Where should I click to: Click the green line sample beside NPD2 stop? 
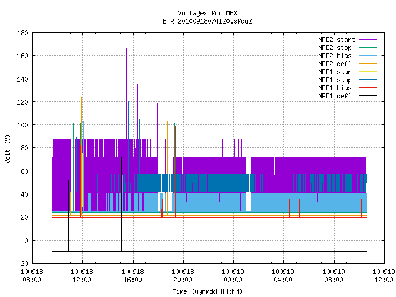click(x=368, y=47)
